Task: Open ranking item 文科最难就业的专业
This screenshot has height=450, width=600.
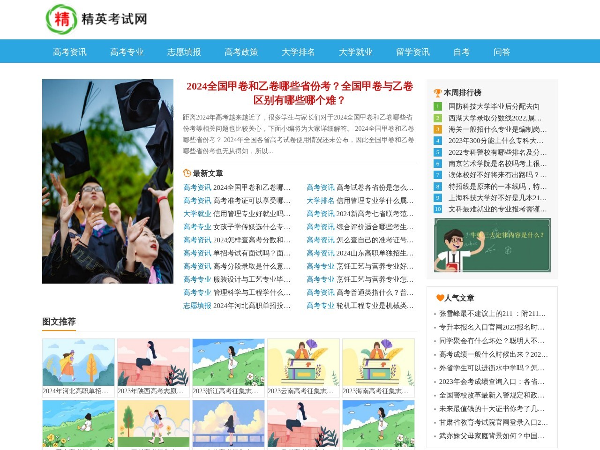Action: tap(498, 209)
